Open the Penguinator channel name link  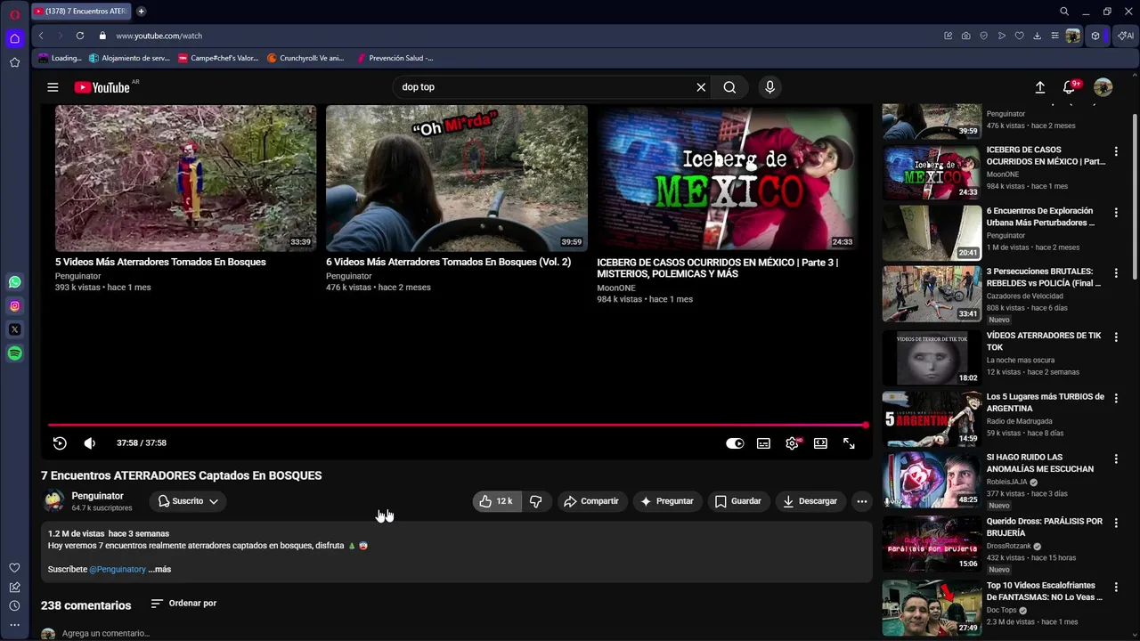tap(98, 496)
